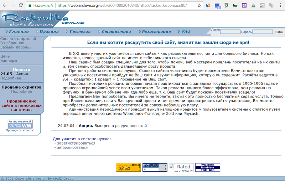This screenshot has height=183, width=285.
Task: Click the secure lock icon in address bar
Action: [x=30, y=5]
